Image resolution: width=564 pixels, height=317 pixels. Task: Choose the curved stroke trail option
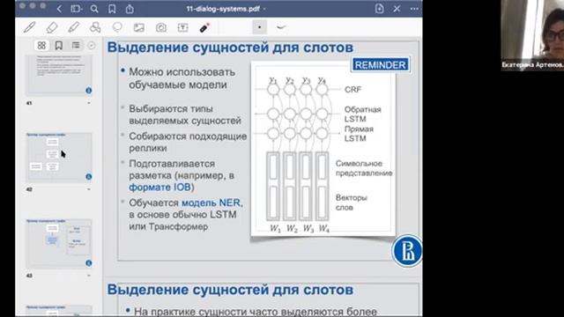281,27
